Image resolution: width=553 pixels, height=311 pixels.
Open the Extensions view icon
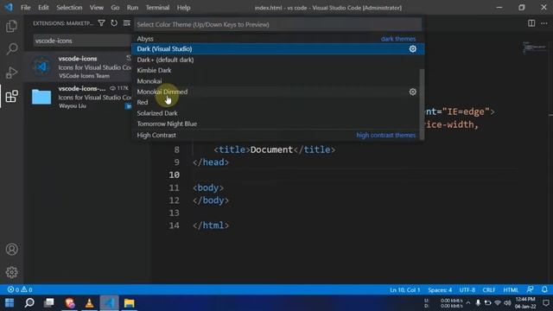tap(11, 96)
